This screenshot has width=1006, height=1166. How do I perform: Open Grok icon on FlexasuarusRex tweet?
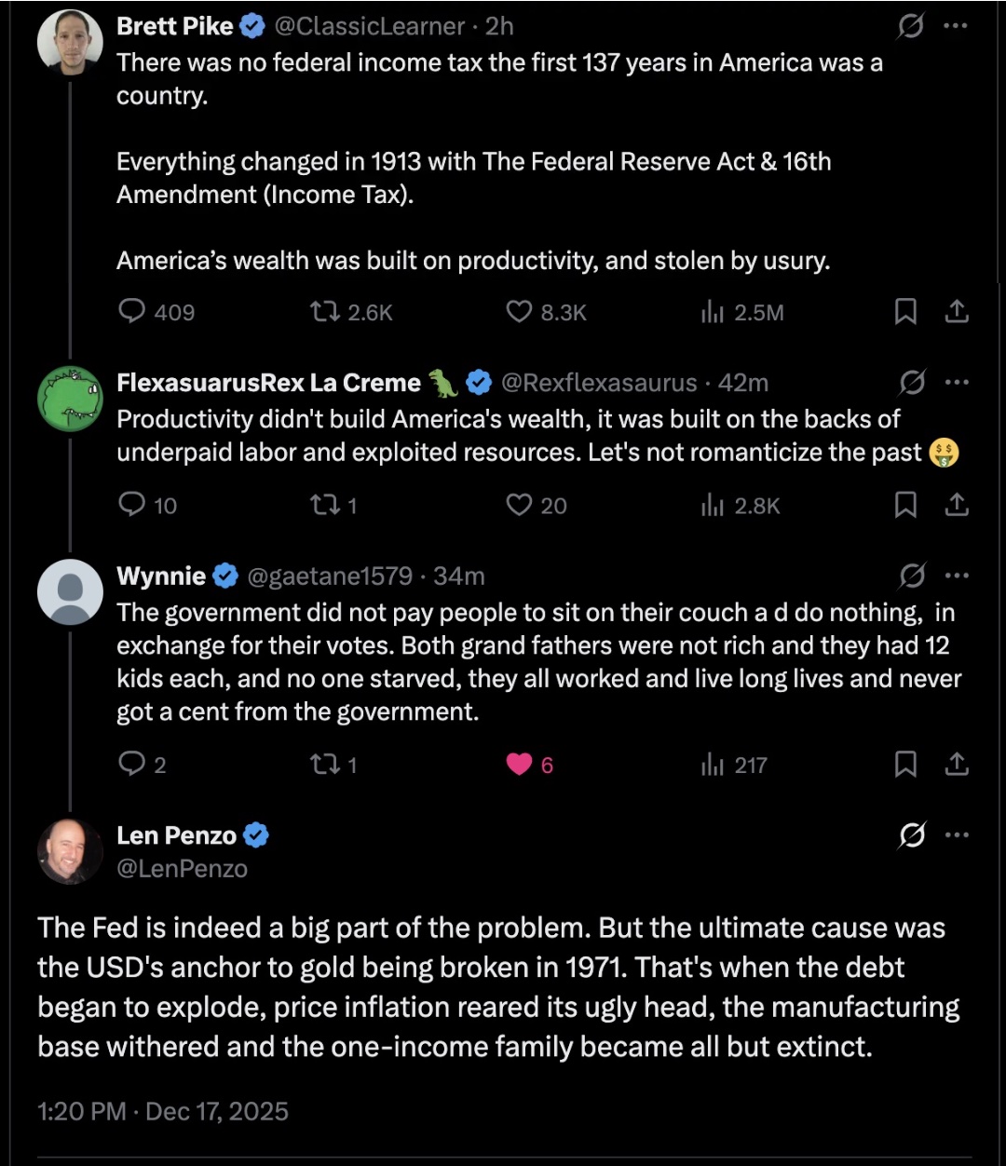pos(912,382)
